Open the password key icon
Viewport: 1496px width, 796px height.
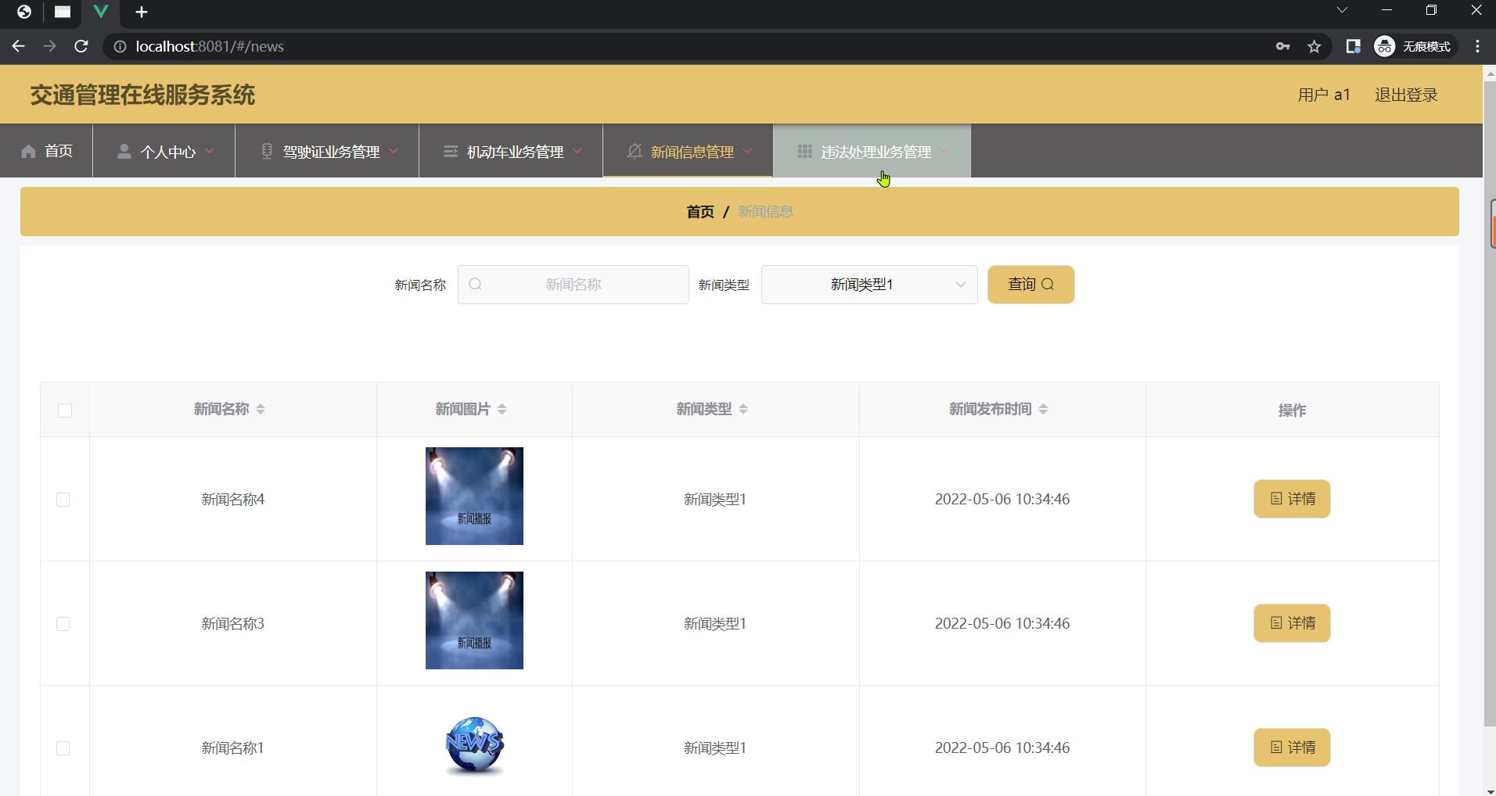click(x=1282, y=47)
